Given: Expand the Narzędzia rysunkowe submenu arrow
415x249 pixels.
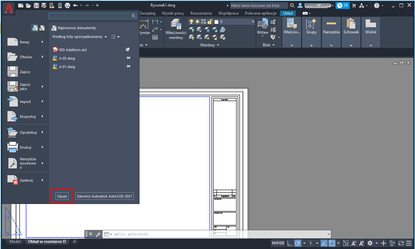Looking at the screenshot, I should pos(43,163).
